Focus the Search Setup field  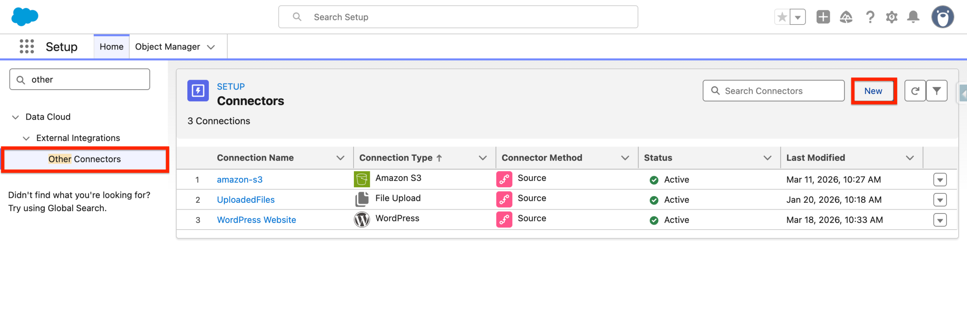458,17
